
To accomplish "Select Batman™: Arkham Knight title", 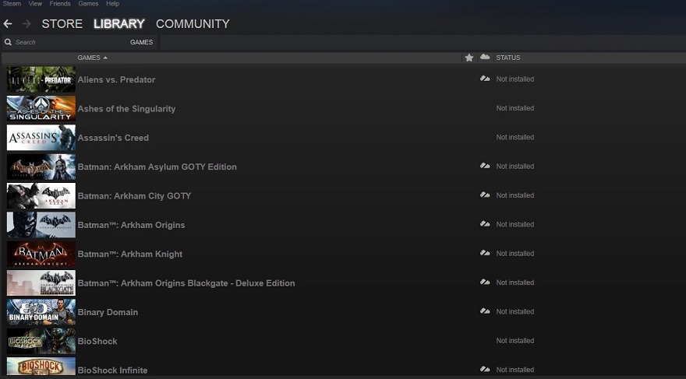I will point(130,254).
